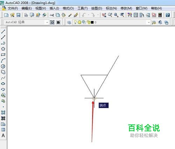Viewport: 175px width, 149px height.
Task: Select the Rectangle tool
Action: coord(3,55)
